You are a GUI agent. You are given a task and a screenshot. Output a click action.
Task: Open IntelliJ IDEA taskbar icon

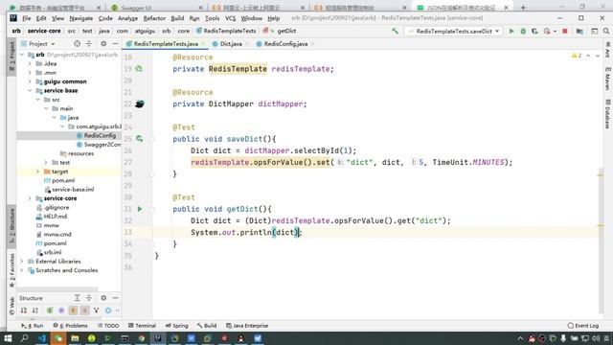pyautogui.click(x=158, y=338)
